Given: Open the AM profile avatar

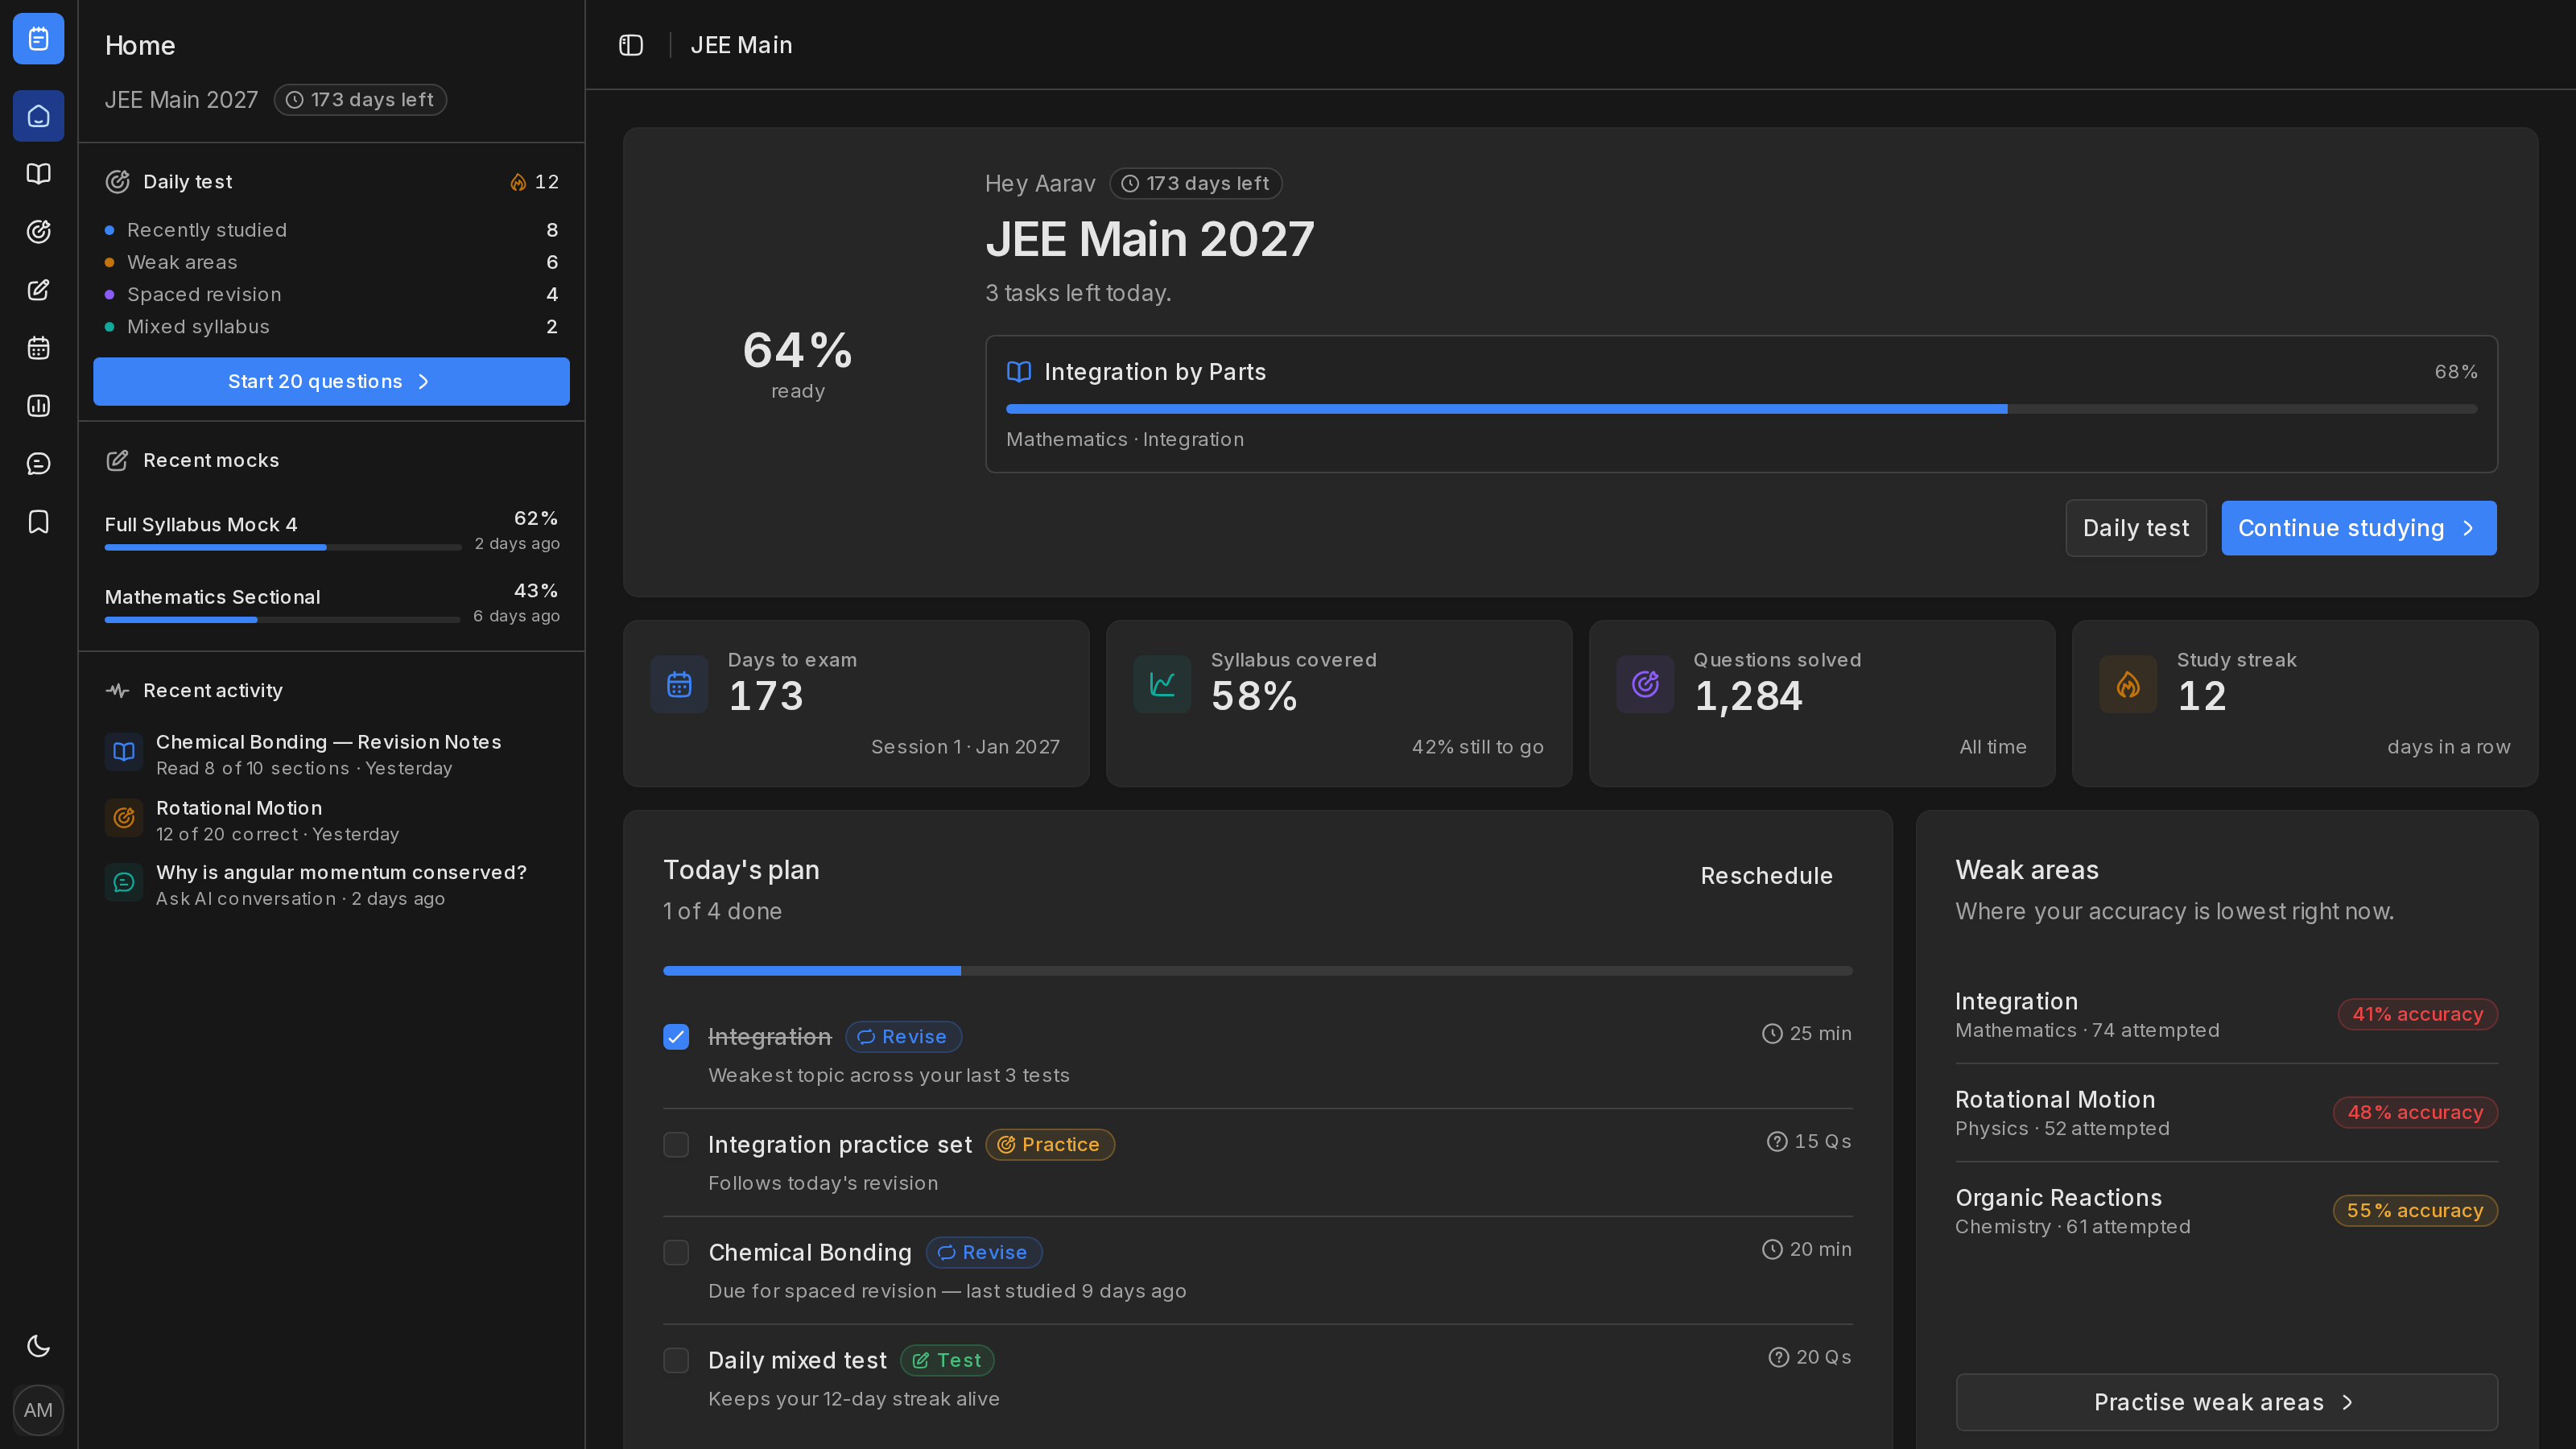Looking at the screenshot, I should tap(38, 1410).
